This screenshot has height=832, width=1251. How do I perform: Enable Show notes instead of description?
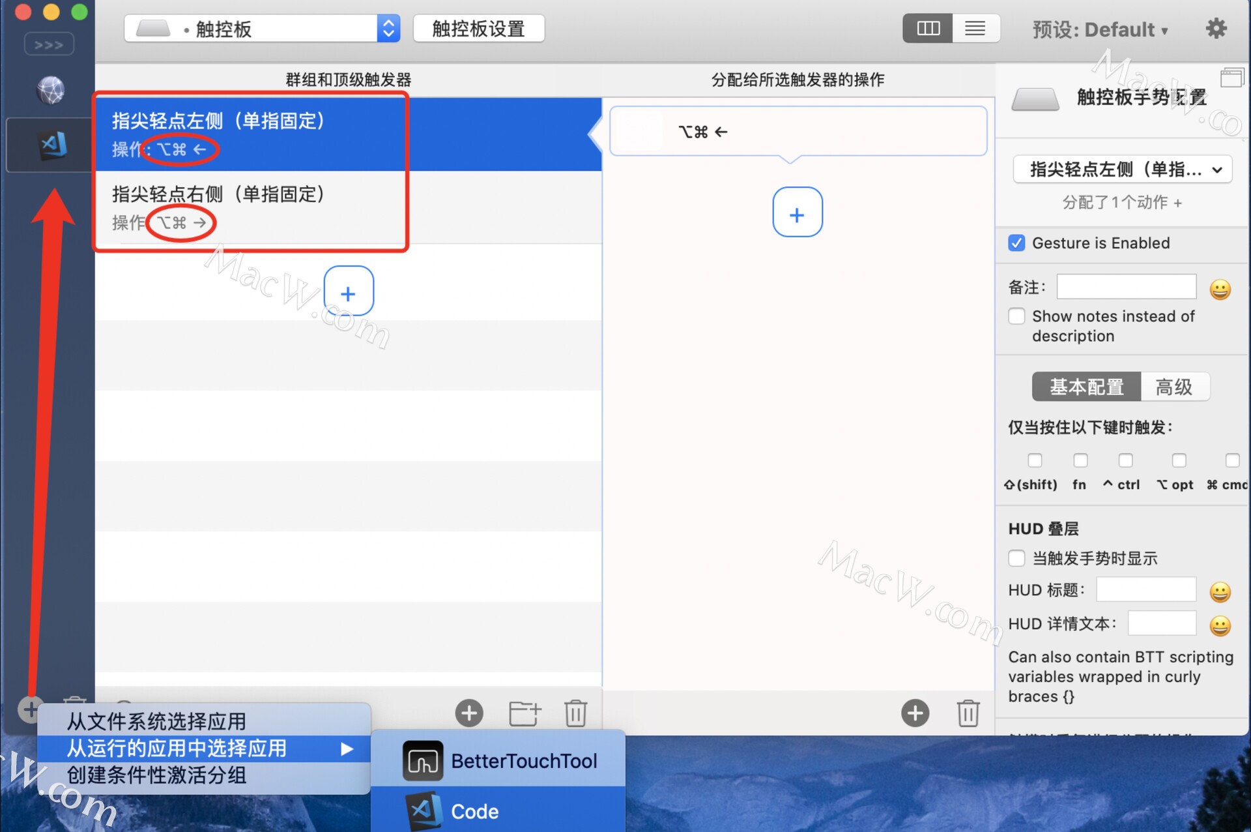(1015, 317)
